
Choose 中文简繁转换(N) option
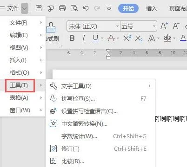point(100,124)
